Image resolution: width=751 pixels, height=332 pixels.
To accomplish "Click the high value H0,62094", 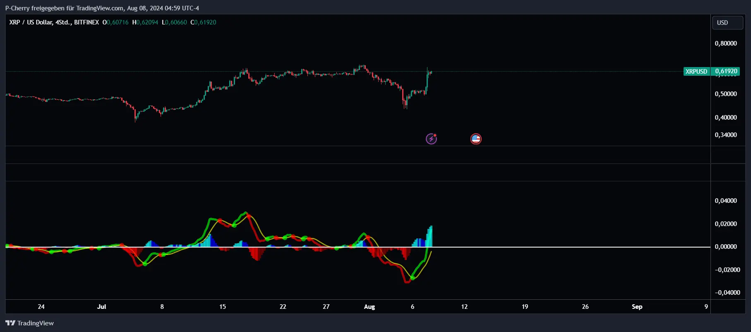I will (145, 22).
